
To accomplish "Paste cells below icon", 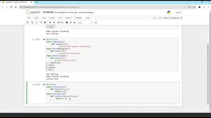I will point(45,23).
